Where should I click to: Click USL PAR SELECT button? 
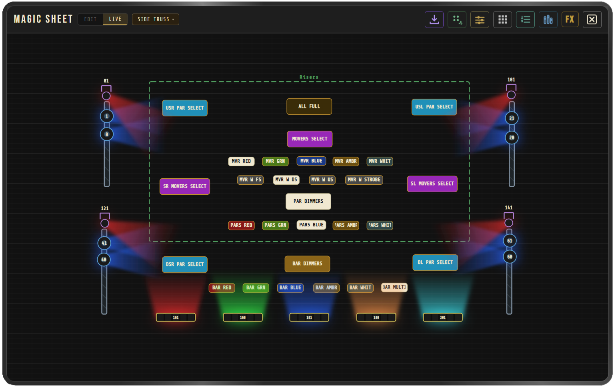click(x=434, y=107)
